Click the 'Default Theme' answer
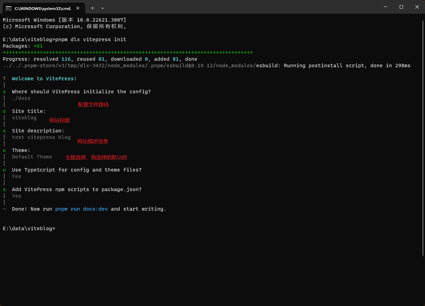This screenshot has height=306, width=425. pos(32,157)
